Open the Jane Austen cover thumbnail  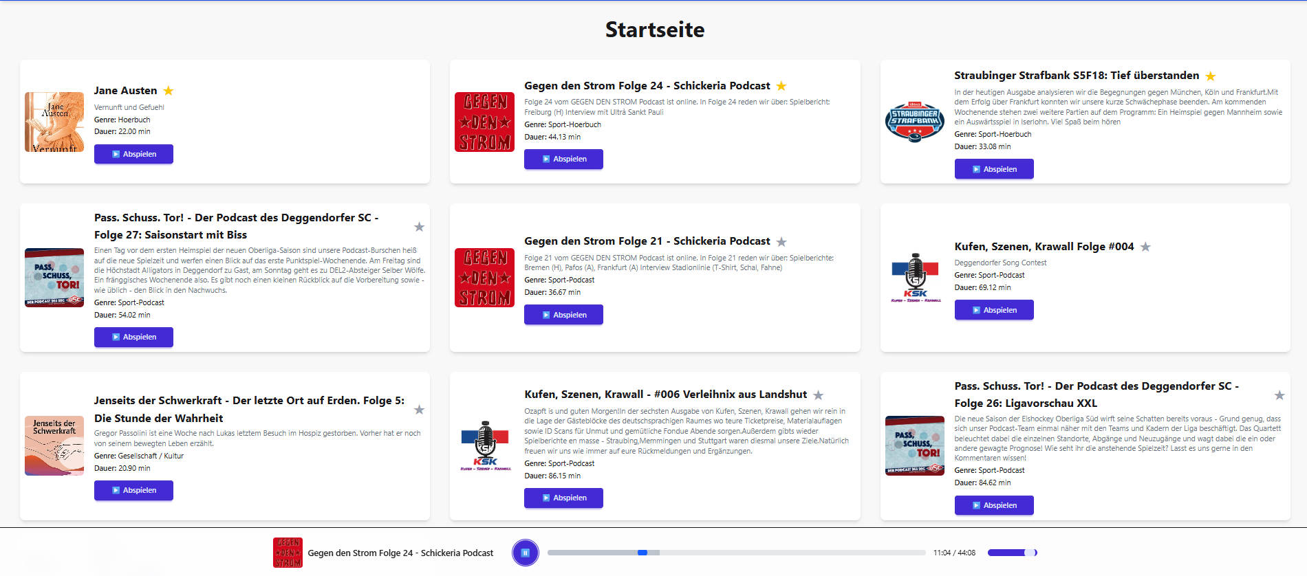(54, 122)
